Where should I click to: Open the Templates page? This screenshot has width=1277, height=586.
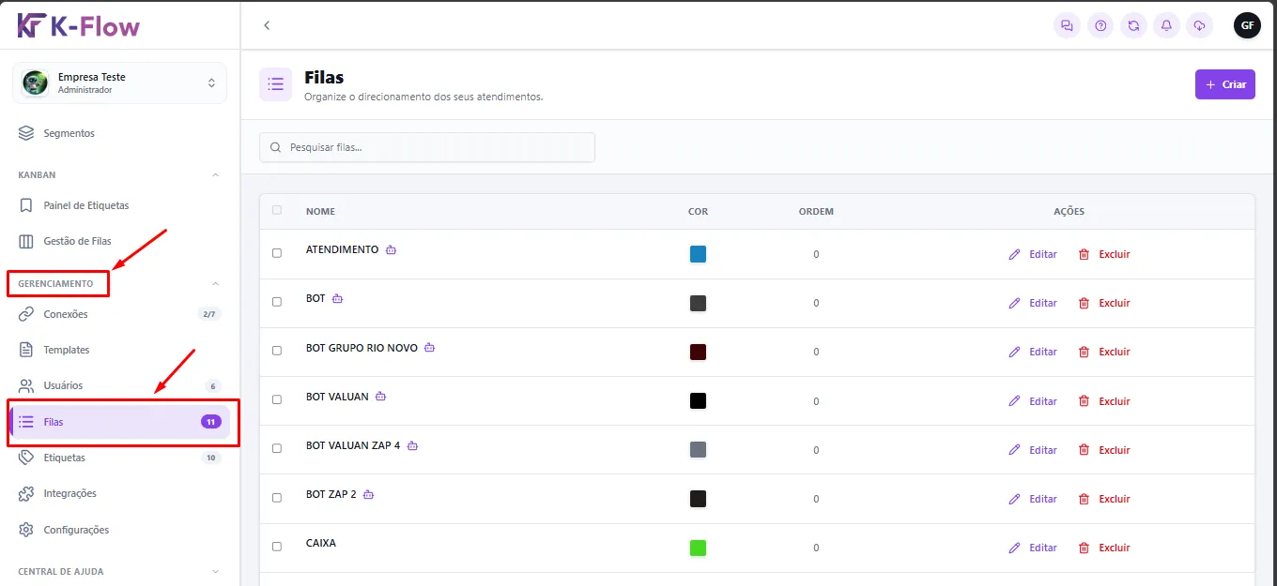120,350
